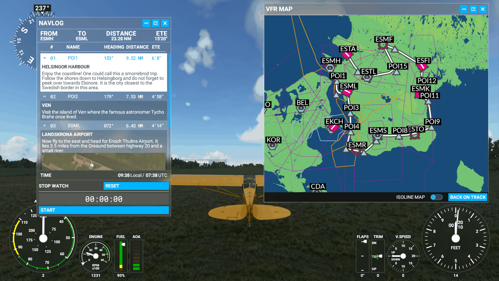Pop out the NAVLOG panel window

tap(155, 23)
